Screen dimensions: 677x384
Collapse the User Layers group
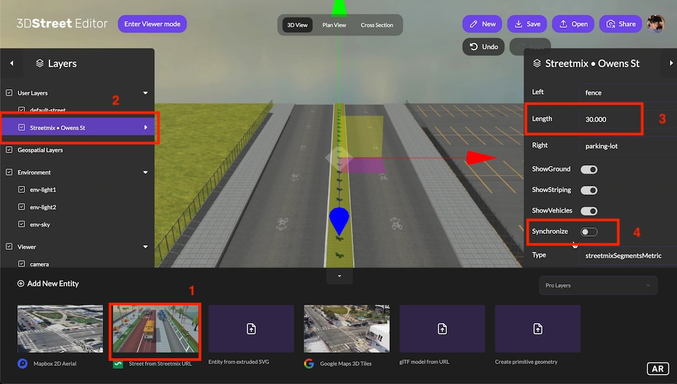145,93
